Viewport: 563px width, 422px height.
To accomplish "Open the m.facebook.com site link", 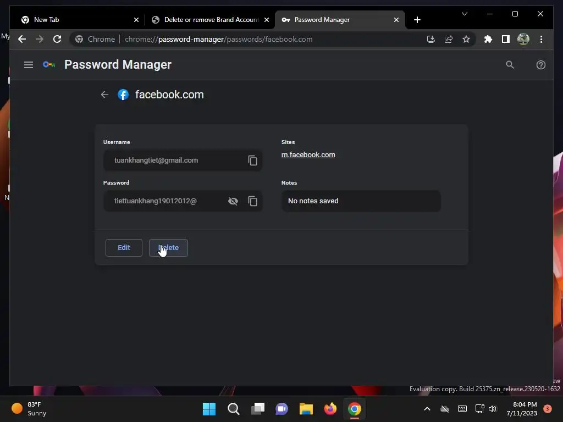I will click(308, 154).
